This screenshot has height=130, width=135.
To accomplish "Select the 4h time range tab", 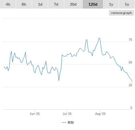I will [8, 4].
